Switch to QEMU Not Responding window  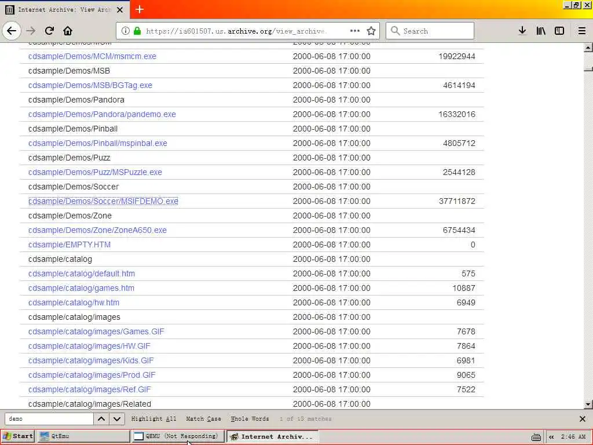(x=178, y=436)
